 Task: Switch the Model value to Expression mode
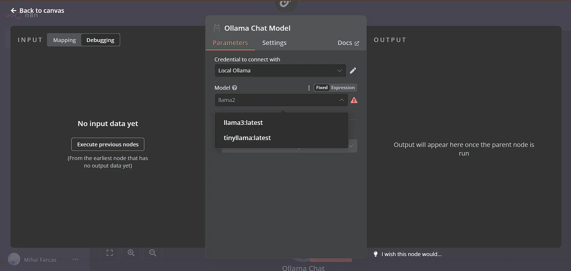343,87
